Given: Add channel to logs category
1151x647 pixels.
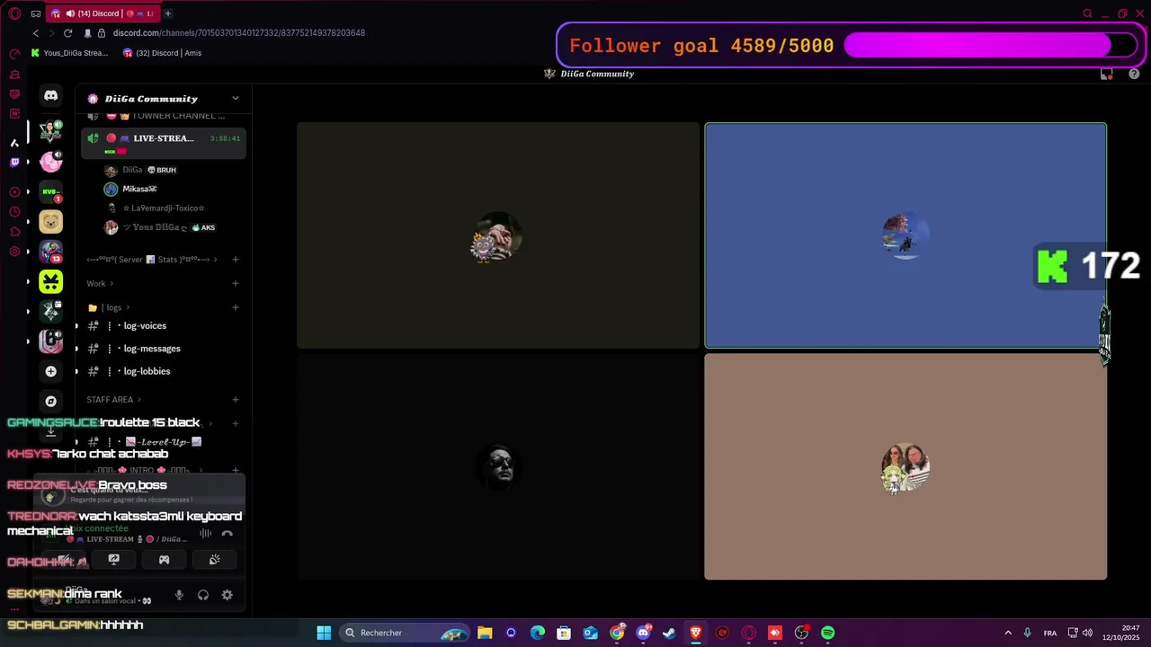Looking at the screenshot, I should point(236,307).
